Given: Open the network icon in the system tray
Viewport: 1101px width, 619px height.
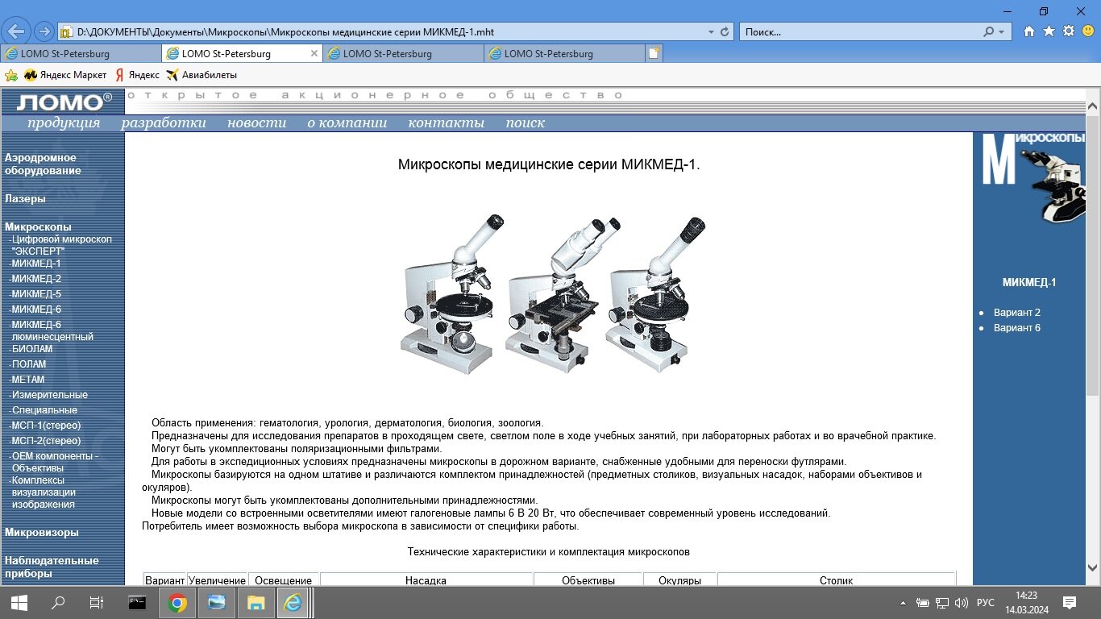Looking at the screenshot, I should (x=941, y=603).
